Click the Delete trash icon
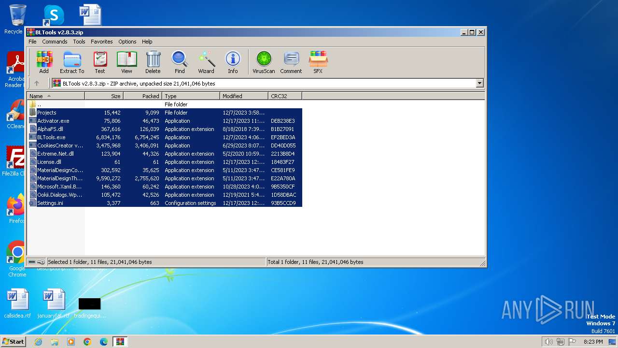This screenshot has width=618, height=348. click(x=153, y=62)
